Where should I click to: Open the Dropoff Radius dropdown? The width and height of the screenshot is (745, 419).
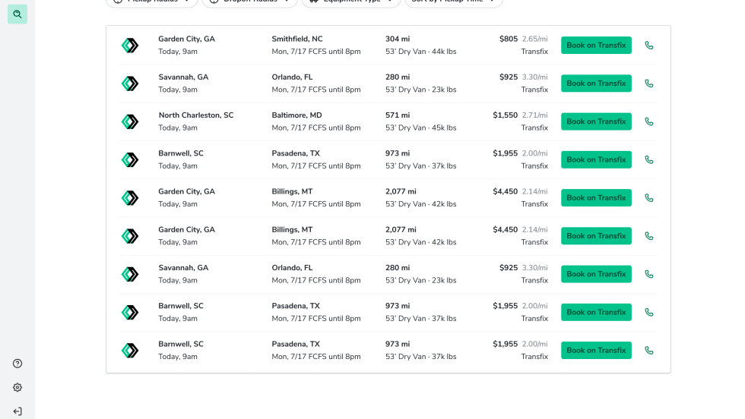tap(249, 2)
